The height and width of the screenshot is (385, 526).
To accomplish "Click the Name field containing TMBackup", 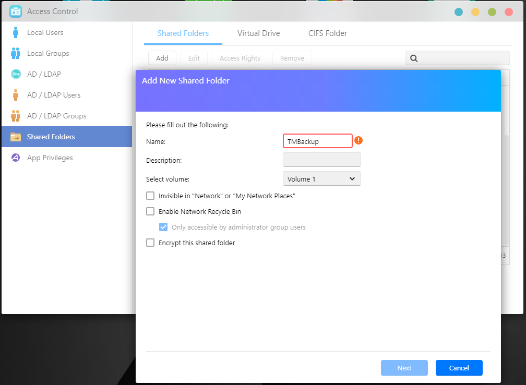I will [x=318, y=141].
